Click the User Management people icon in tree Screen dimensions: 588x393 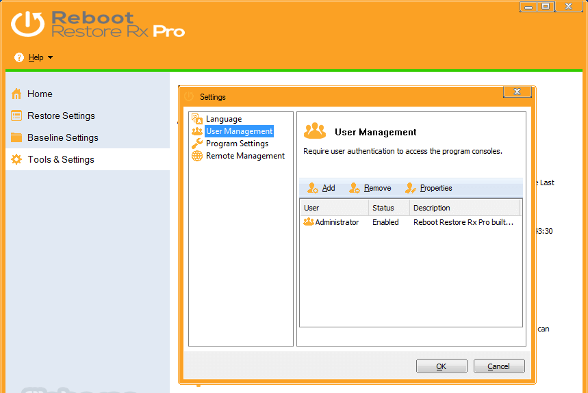197,131
